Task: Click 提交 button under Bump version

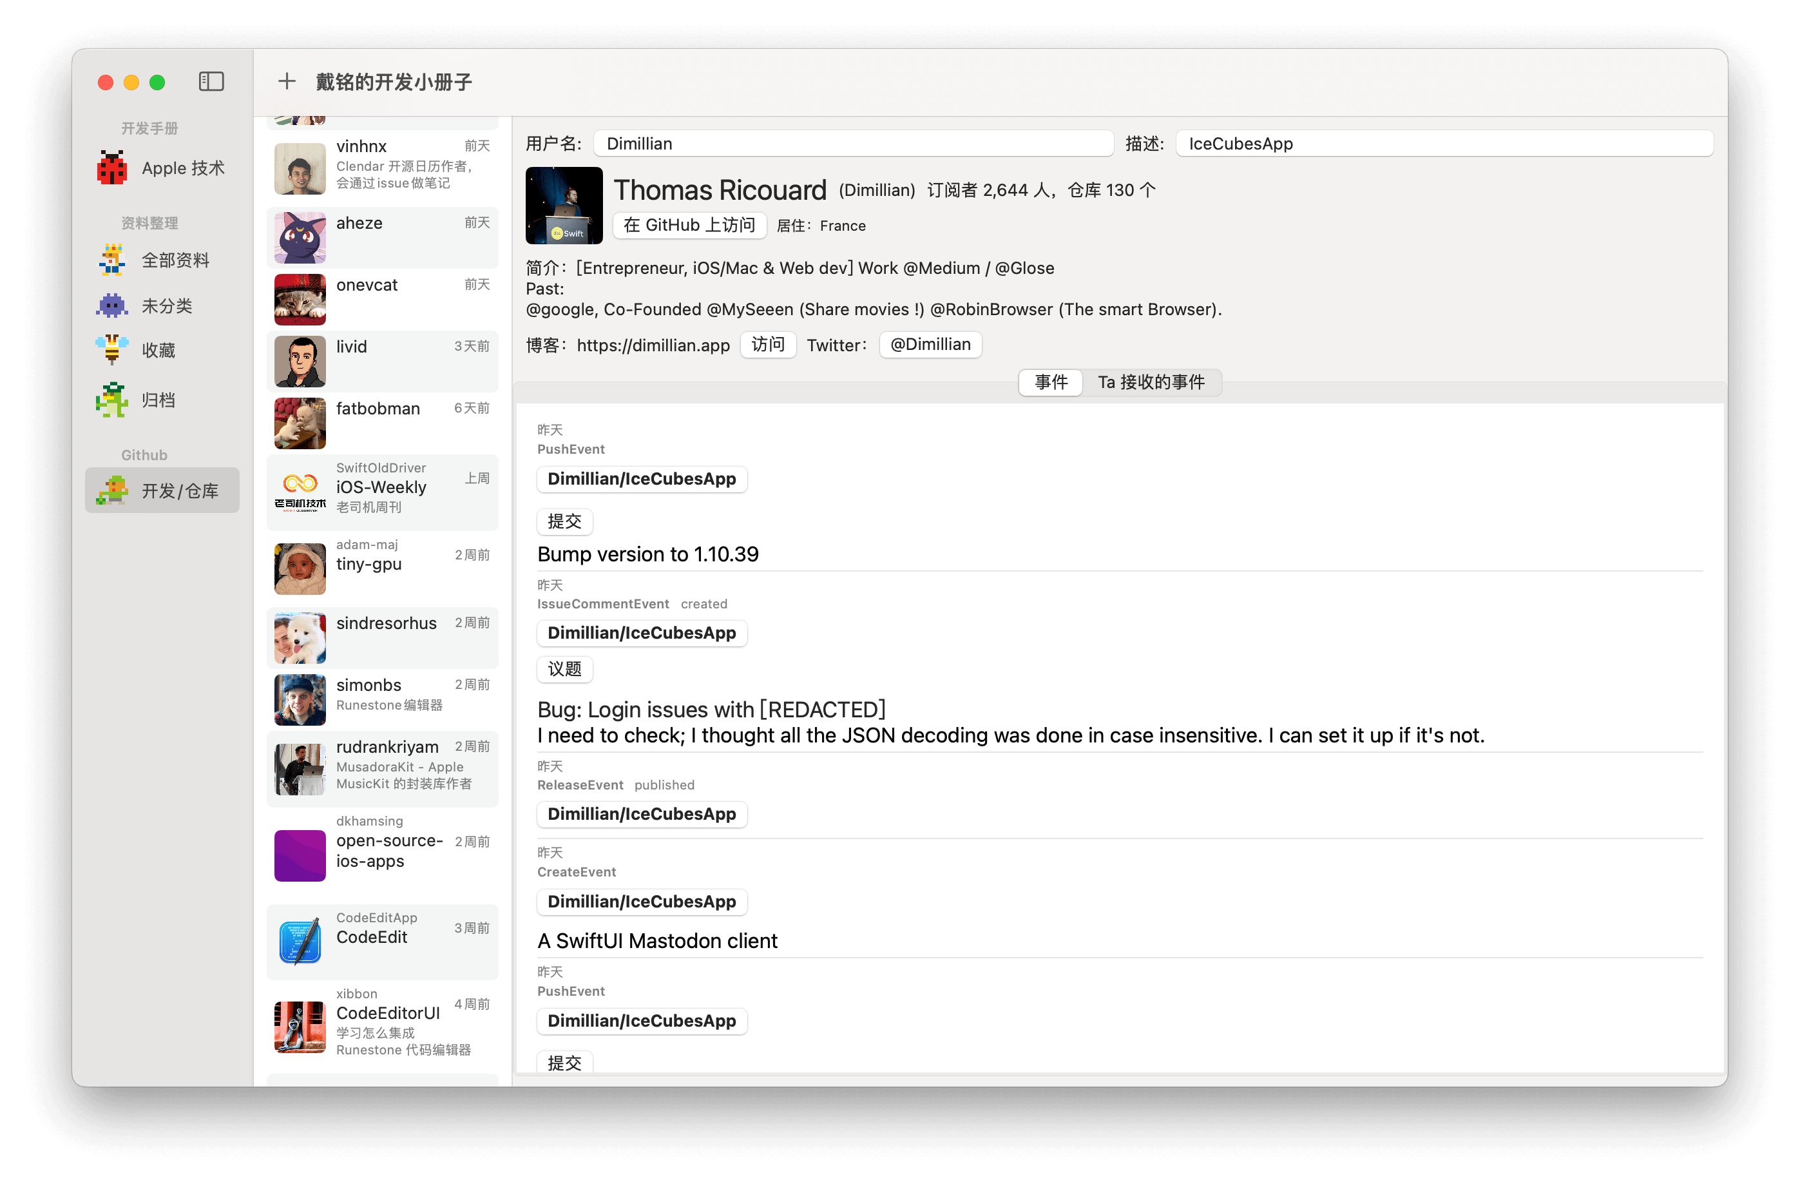Action: pos(564,521)
